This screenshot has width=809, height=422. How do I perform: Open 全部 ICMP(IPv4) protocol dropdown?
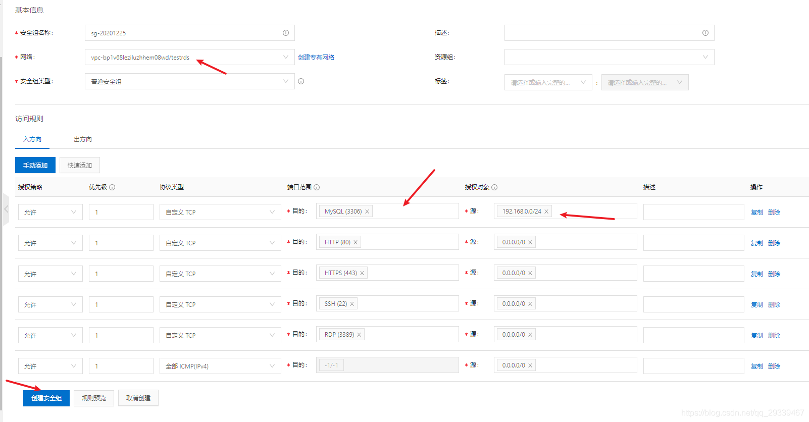(220, 366)
